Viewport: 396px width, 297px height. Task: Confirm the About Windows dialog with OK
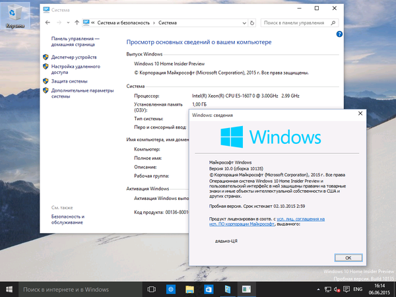coord(348,258)
